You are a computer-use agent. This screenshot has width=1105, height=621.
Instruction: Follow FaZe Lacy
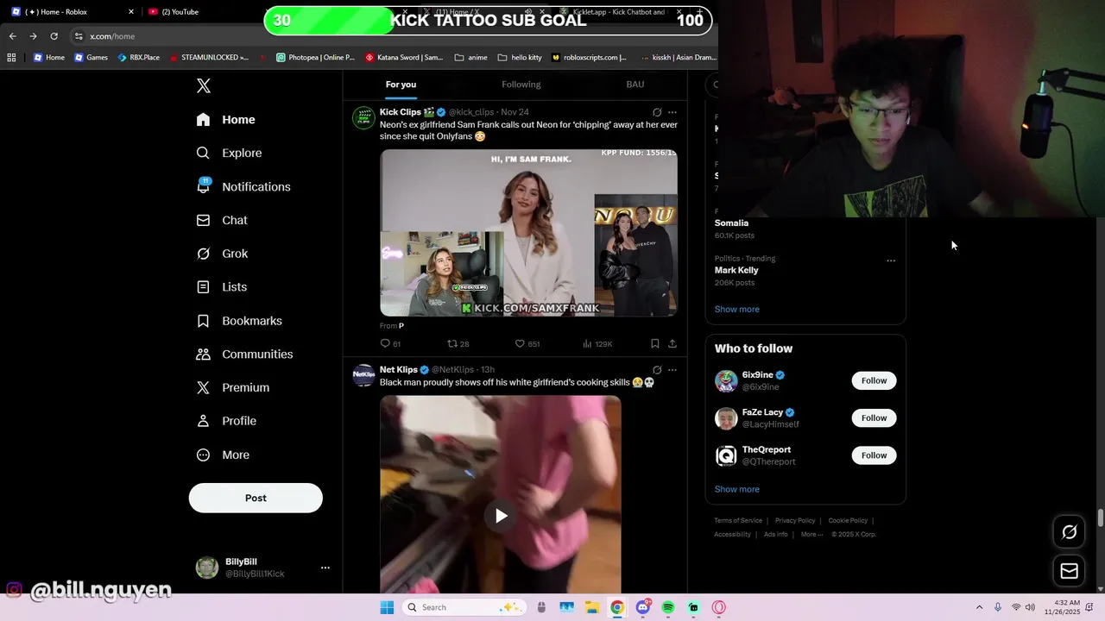(x=874, y=418)
